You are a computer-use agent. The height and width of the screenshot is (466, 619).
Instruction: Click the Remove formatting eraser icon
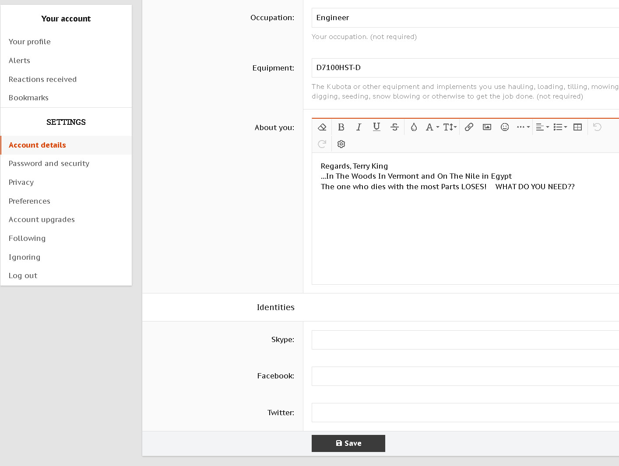[x=322, y=127]
